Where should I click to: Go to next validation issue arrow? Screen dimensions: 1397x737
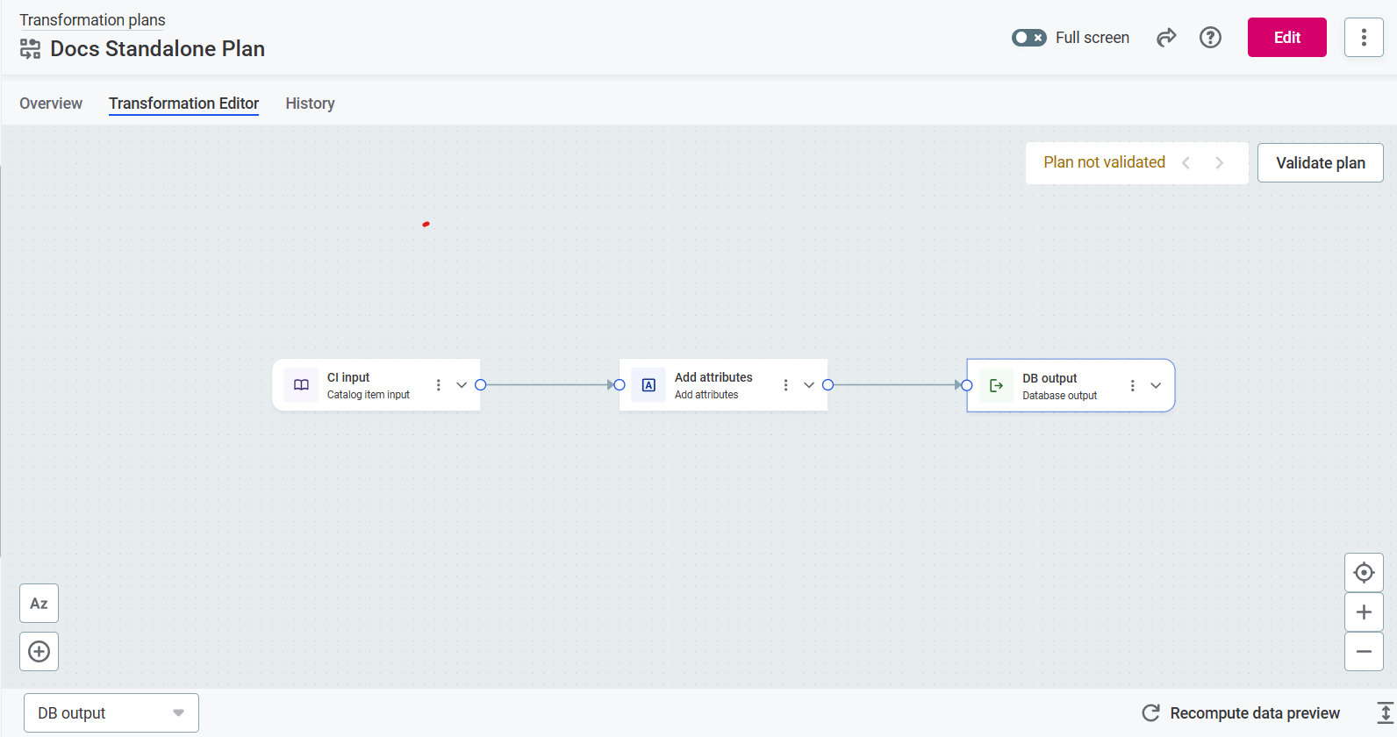point(1219,163)
